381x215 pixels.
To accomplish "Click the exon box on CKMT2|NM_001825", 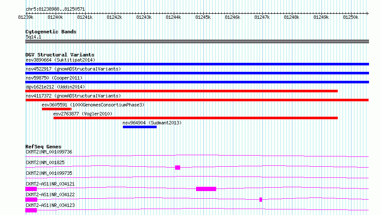I will pyautogui.click(x=178, y=168).
